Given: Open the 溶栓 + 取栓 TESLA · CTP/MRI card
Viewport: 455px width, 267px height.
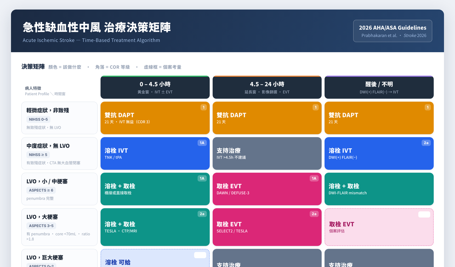Looking at the screenshot, I should (155, 227).
